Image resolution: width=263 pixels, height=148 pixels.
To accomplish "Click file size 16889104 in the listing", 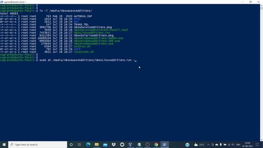I will coord(44,38).
